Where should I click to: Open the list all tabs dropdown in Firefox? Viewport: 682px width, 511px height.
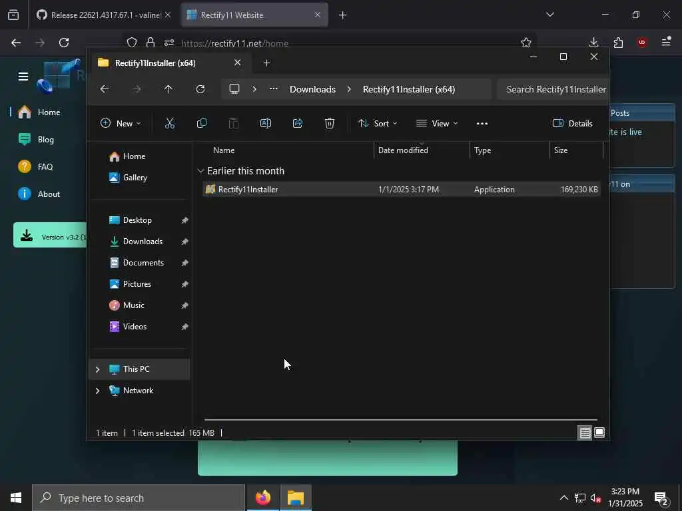(x=550, y=15)
